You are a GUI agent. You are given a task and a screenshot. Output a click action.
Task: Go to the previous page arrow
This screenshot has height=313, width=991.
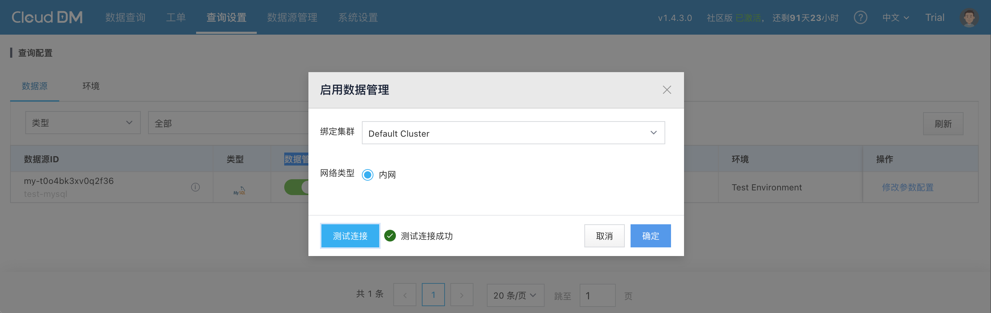click(405, 295)
